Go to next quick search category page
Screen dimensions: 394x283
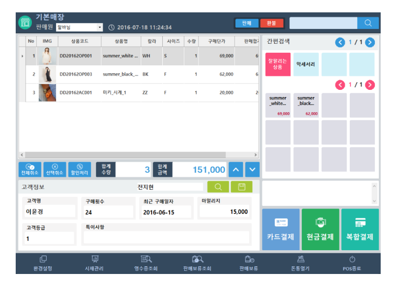[370, 42]
